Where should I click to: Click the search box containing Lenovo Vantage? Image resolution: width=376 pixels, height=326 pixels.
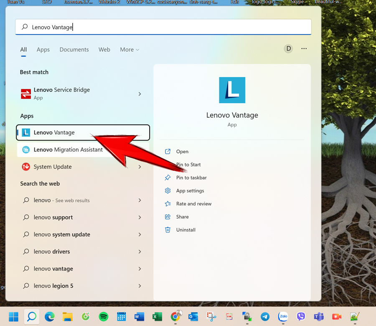click(x=163, y=27)
